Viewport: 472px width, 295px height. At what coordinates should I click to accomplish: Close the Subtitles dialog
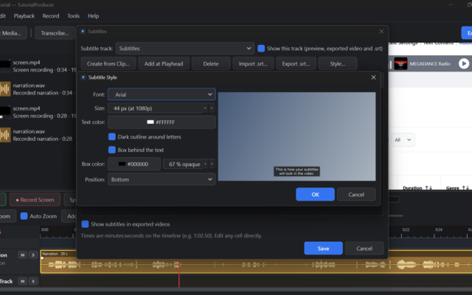(381, 31)
